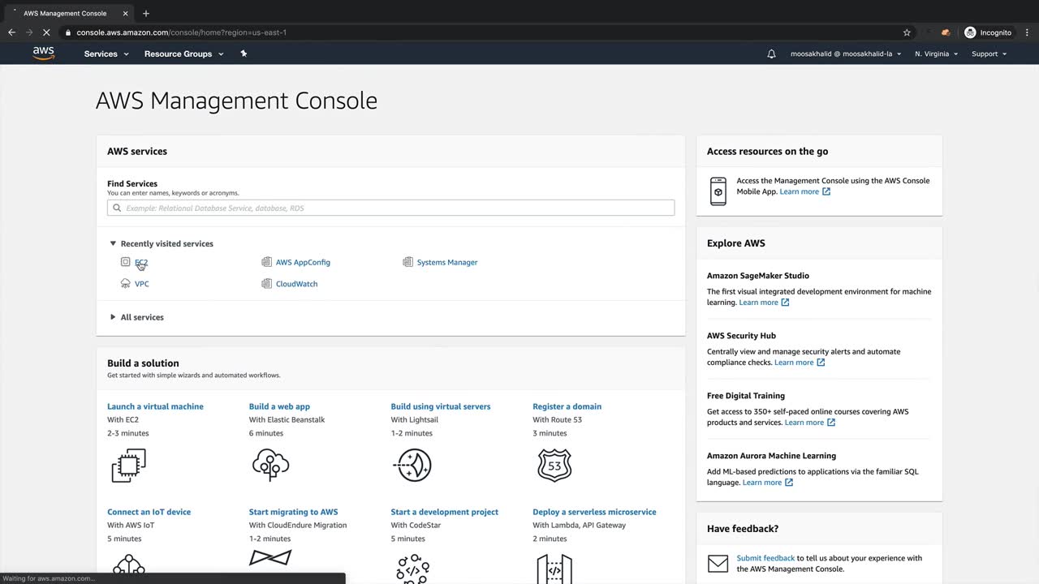Screen dimensions: 1039x584
Task: Click the "Build a solution" heading
Action: 143,363
